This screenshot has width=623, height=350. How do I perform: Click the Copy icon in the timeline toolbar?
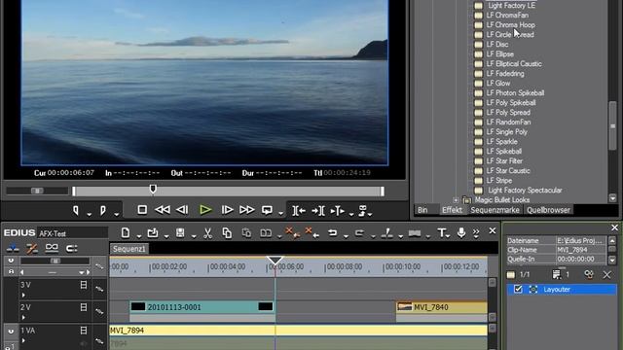227,233
